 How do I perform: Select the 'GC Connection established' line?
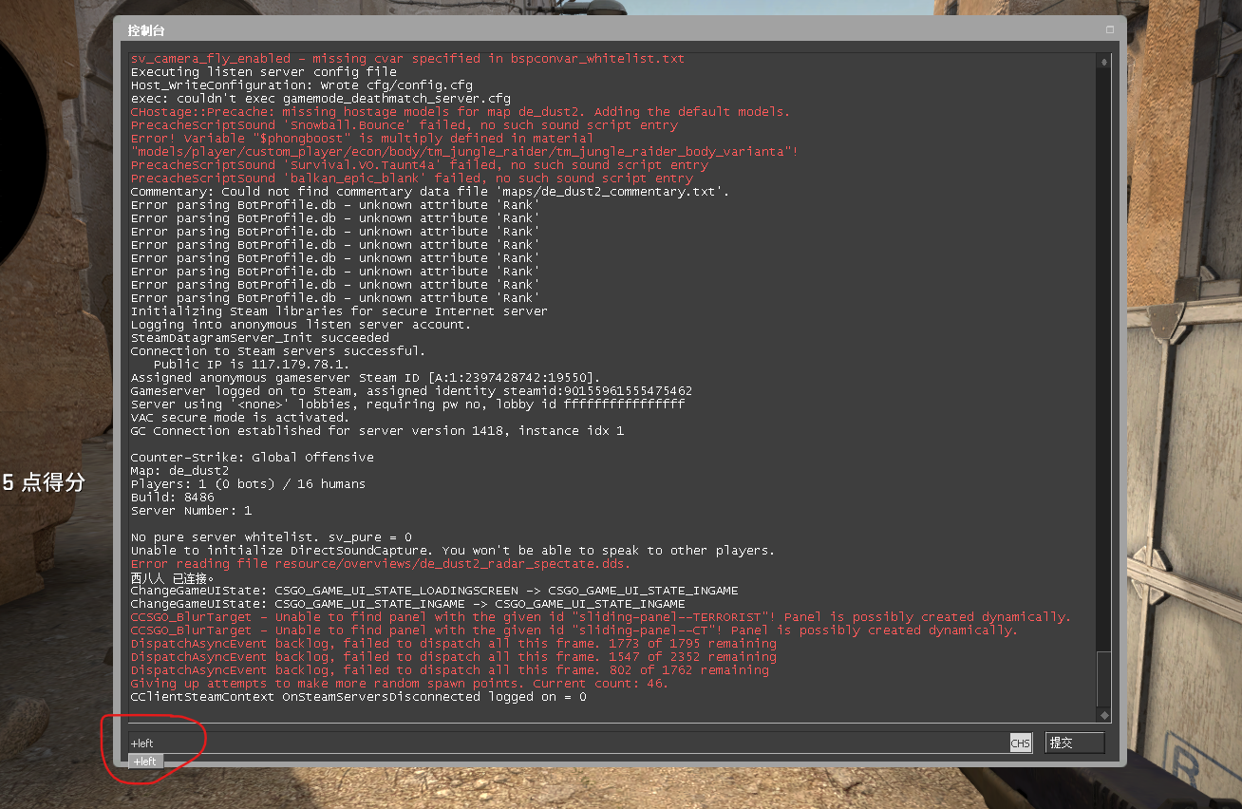pos(377,431)
